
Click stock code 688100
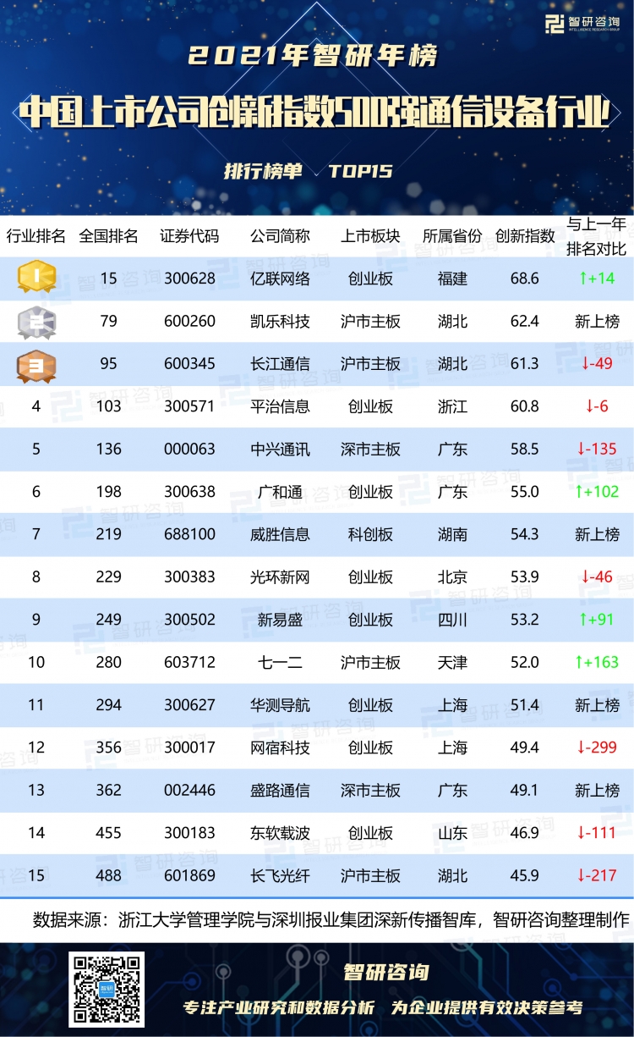(189, 534)
